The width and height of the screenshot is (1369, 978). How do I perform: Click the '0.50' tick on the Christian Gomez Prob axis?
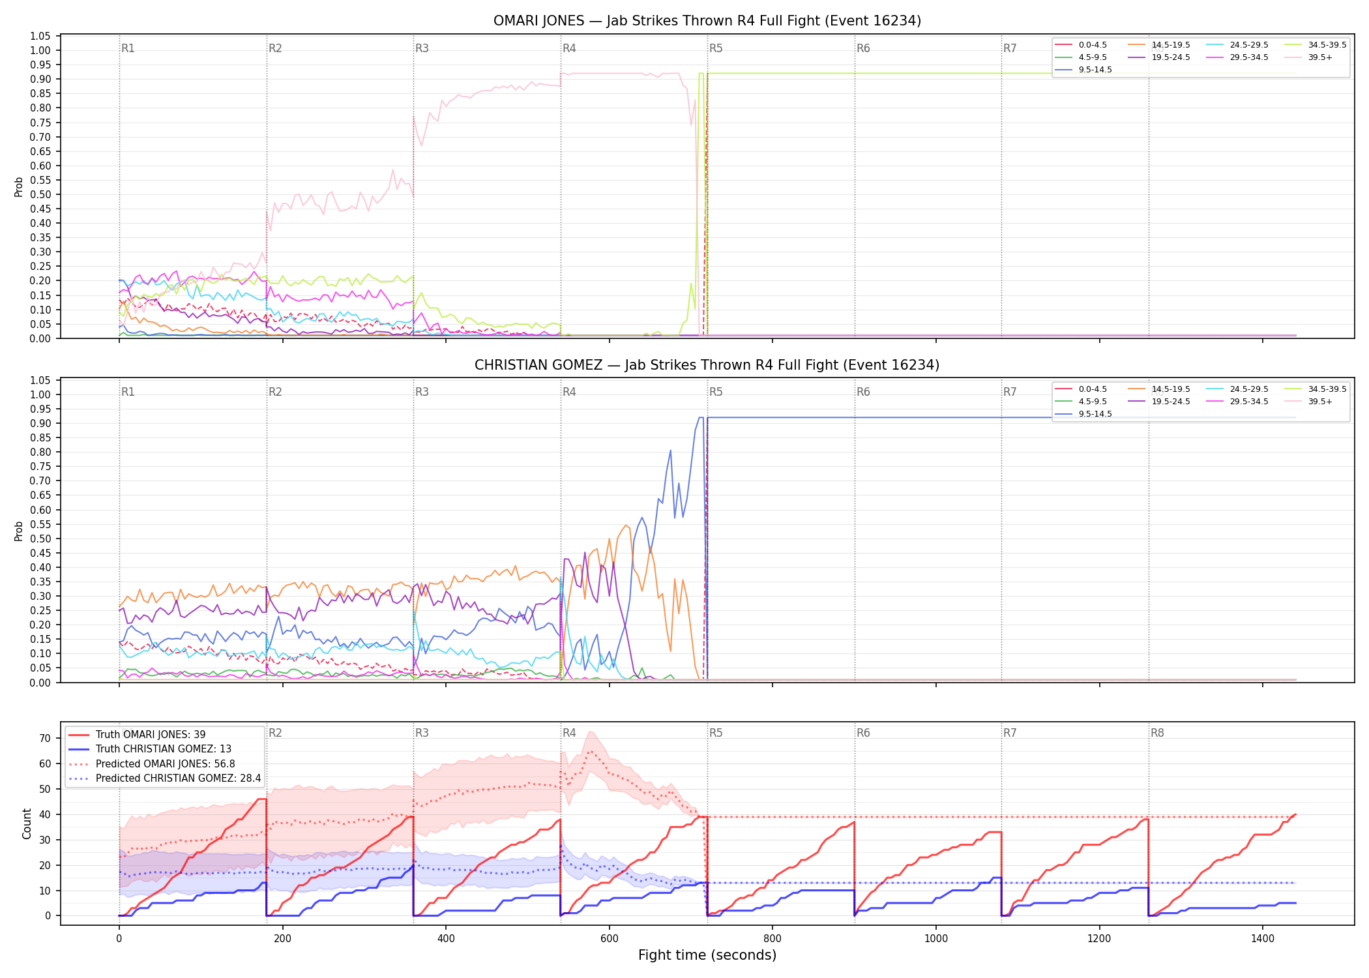coord(40,539)
